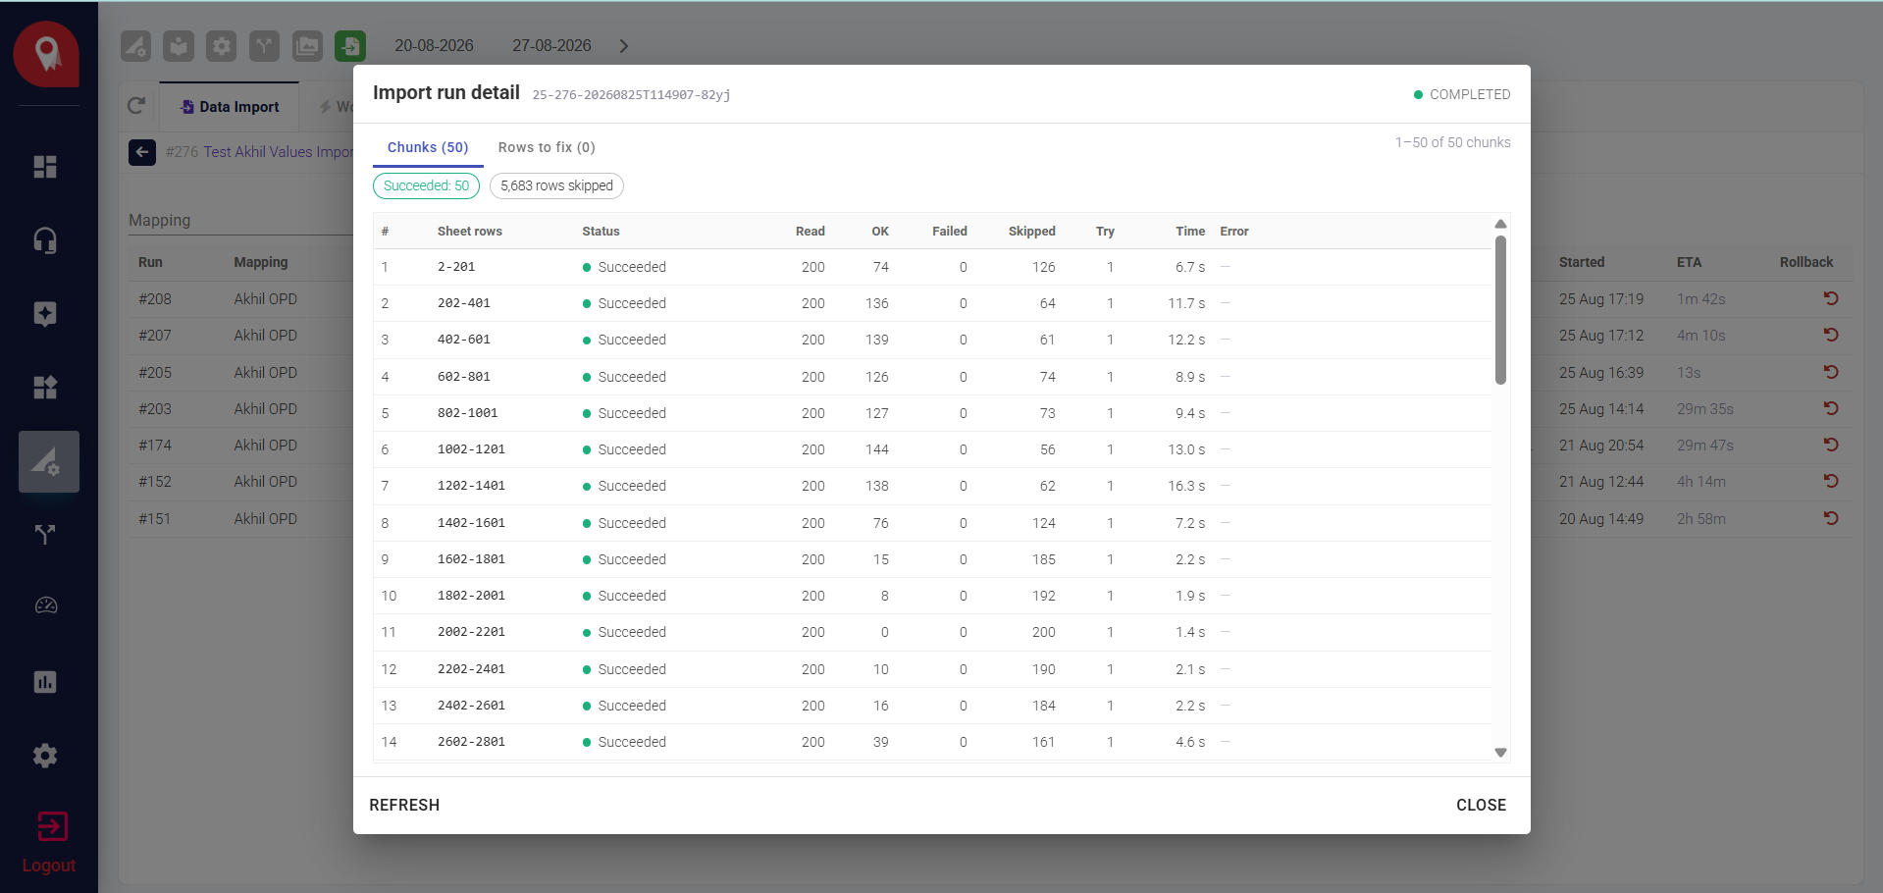Click the rollback icon for the 25 Aug 17:12 run
Screen dimensions: 1883x893
(1831, 335)
